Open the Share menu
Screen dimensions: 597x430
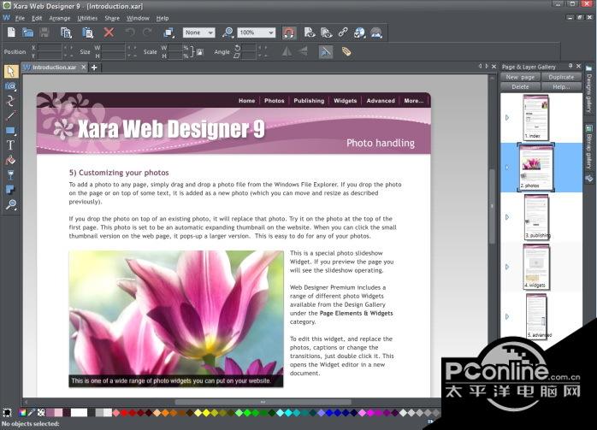coord(112,18)
